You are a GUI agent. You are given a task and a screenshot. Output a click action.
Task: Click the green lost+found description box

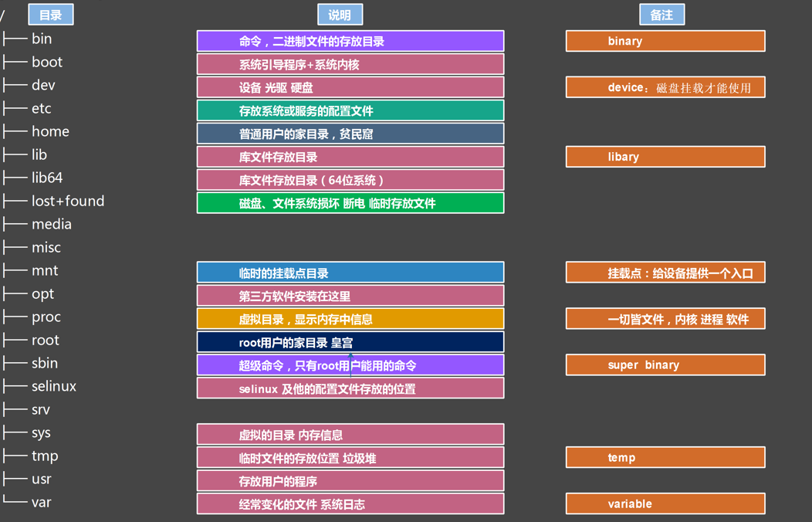click(x=350, y=203)
